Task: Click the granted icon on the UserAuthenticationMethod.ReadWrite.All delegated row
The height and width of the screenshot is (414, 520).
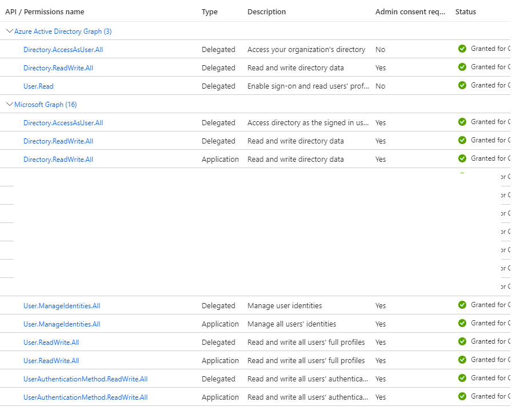Action: click(x=462, y=377)
